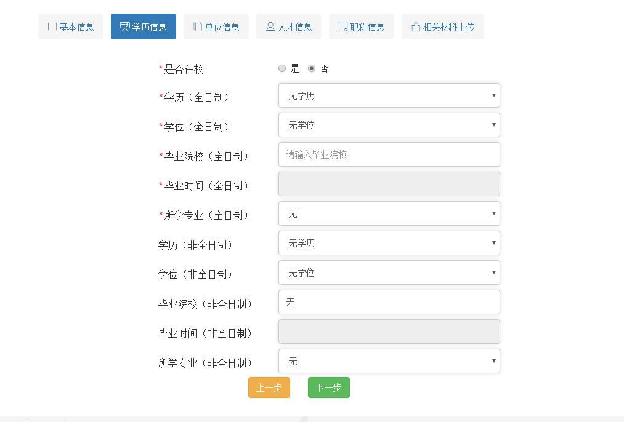The width and height of the screenshot is (624, 422).
Task: Switch to the 人才信息 tab
Action: pyautogui.click(x=289, y=26)
